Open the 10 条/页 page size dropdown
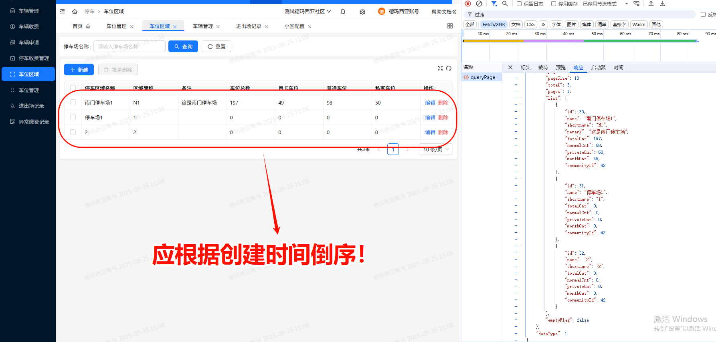This screenshot has width=716, height=342. click(x=436, y=149)
